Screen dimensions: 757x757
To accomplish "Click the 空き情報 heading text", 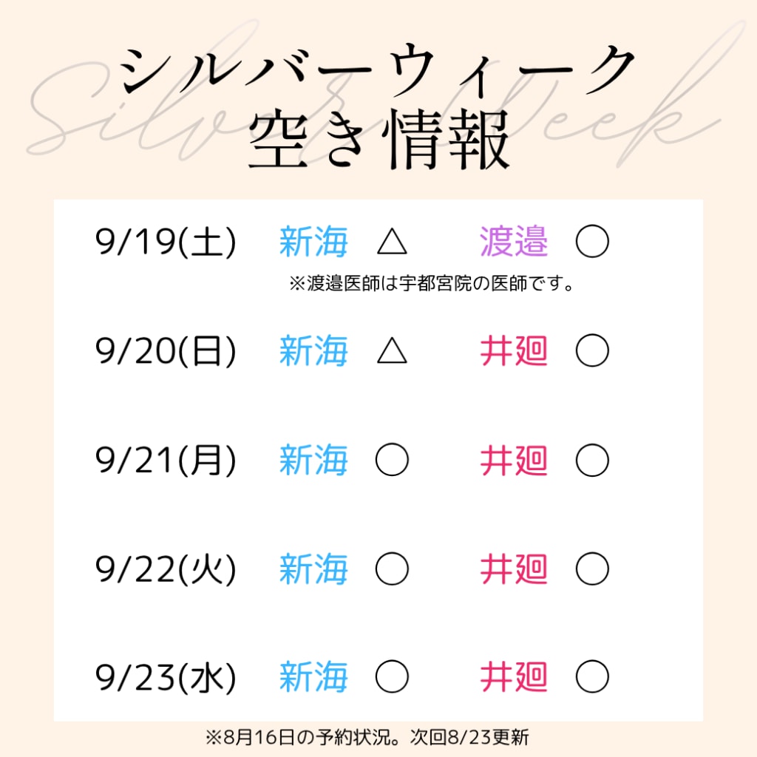I will [x=379, y=139].
